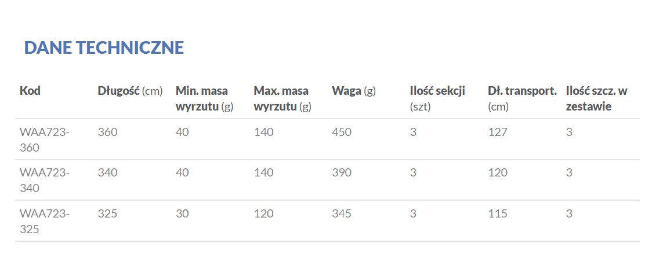Click the 115 transport length value
Viewport: 663px width, 258px height.
pos(498,213)
